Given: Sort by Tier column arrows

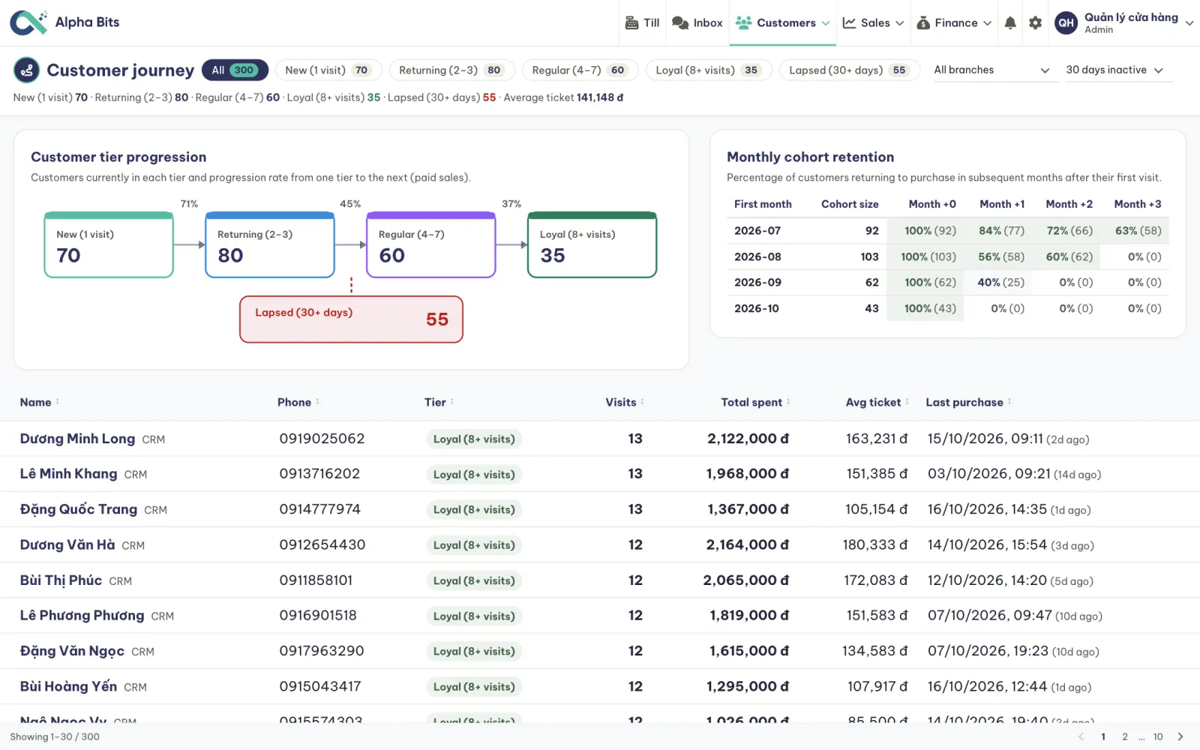Looking at the screenshot, I should 452,402.
